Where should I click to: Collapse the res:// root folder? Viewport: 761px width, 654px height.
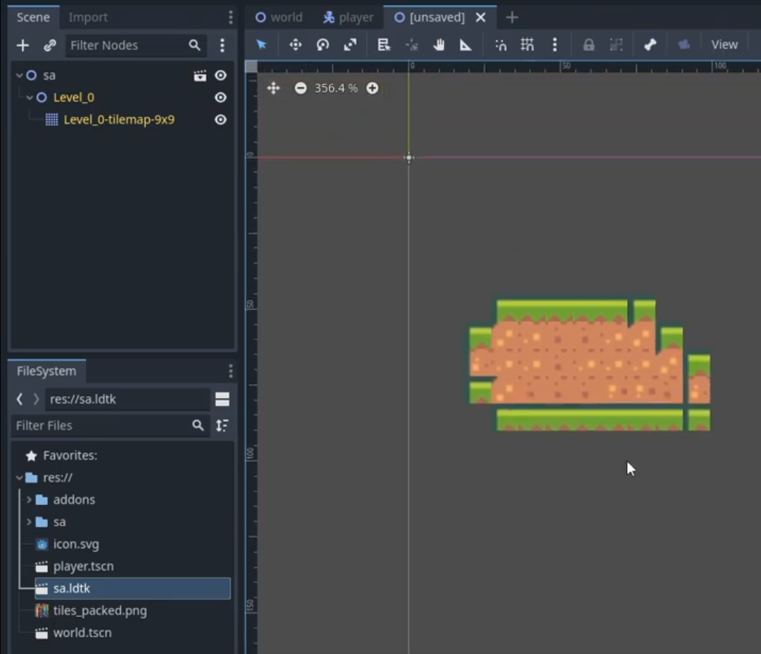19,478
